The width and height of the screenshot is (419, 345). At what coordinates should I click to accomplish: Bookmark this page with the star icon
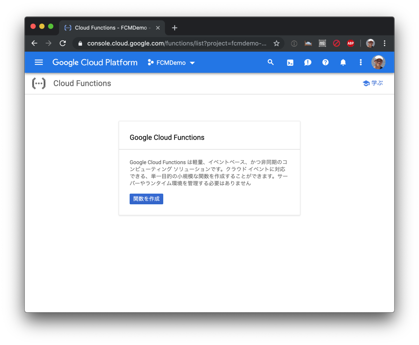coord(276,43)
